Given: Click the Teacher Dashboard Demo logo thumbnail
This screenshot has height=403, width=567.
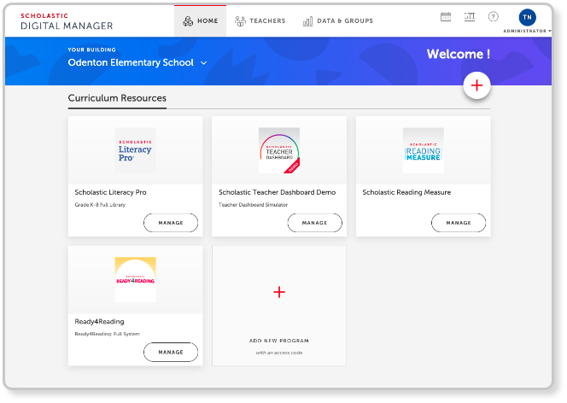Looking at the screenshot, I should (x=279, y=150).
